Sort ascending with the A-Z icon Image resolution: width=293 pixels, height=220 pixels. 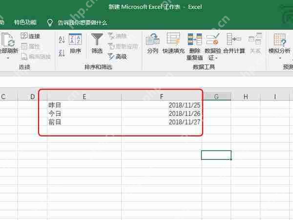pyautogui.click(x=62, y=40)
